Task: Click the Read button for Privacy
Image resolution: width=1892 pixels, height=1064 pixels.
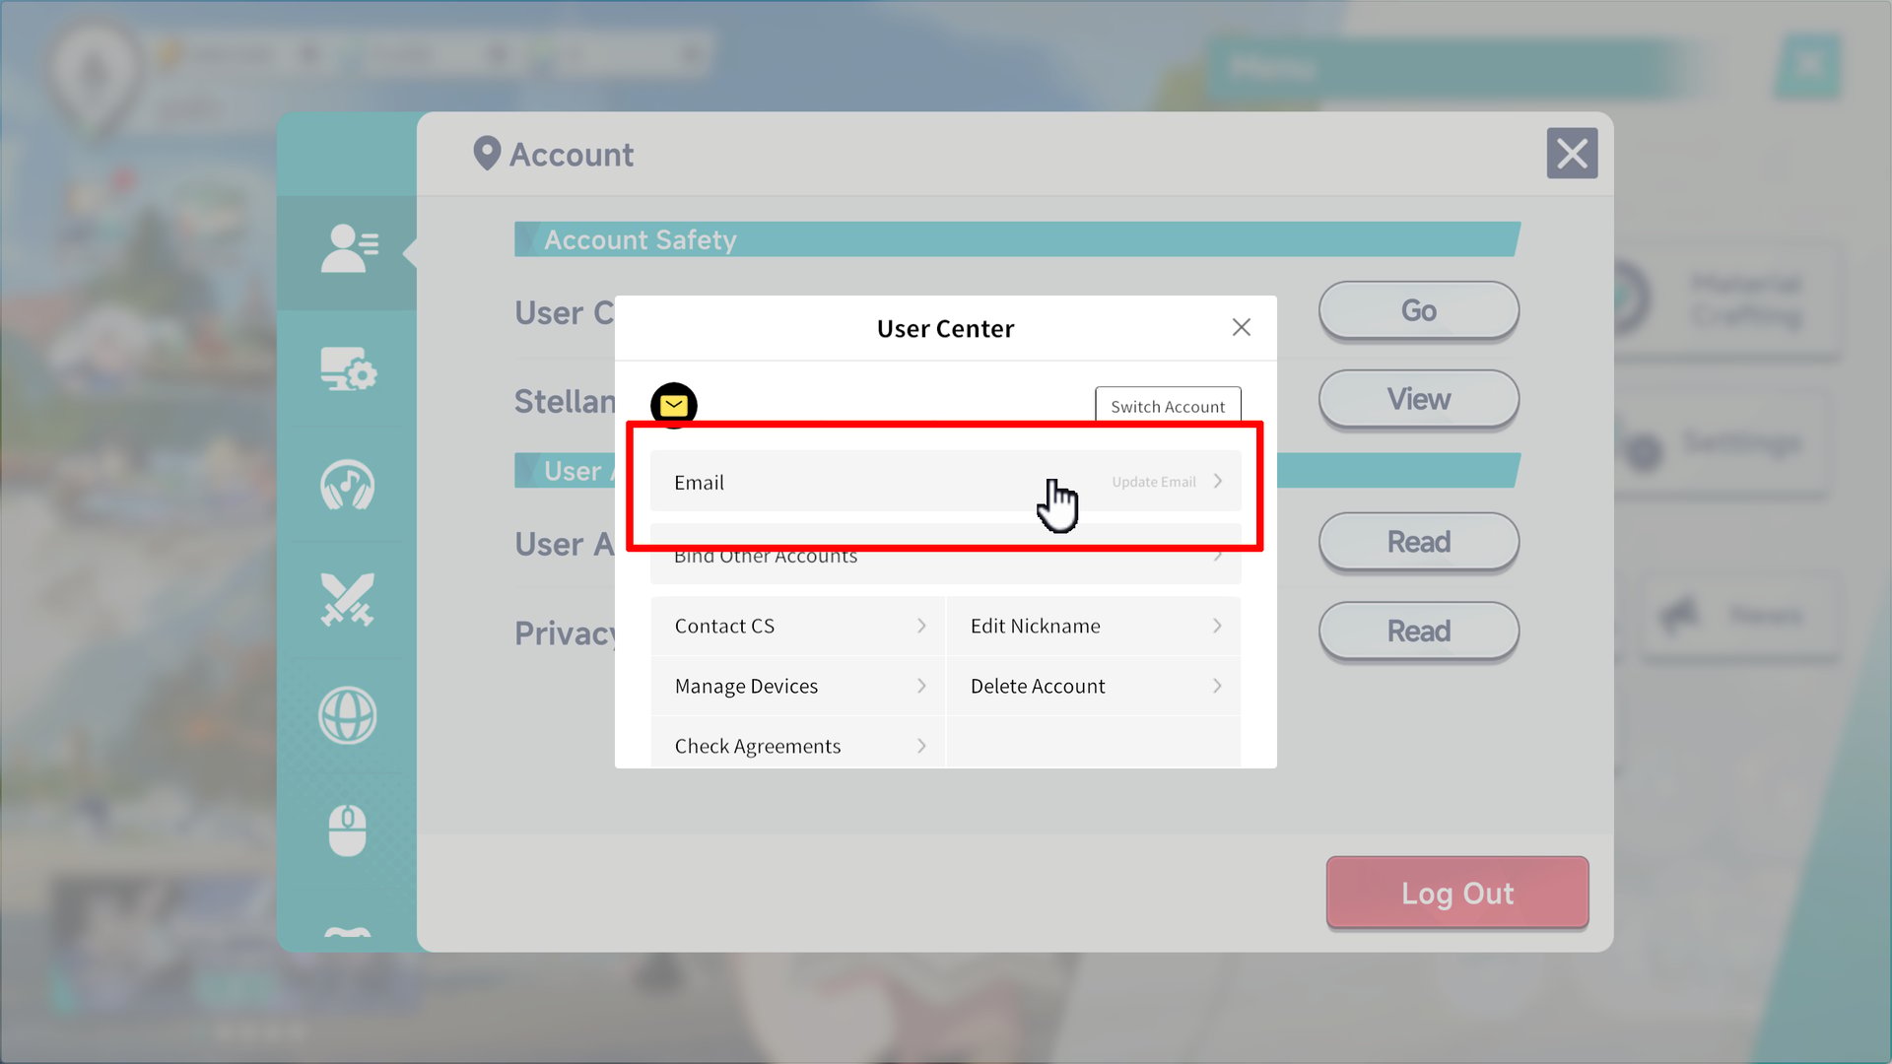Action: click(1419, 631)
